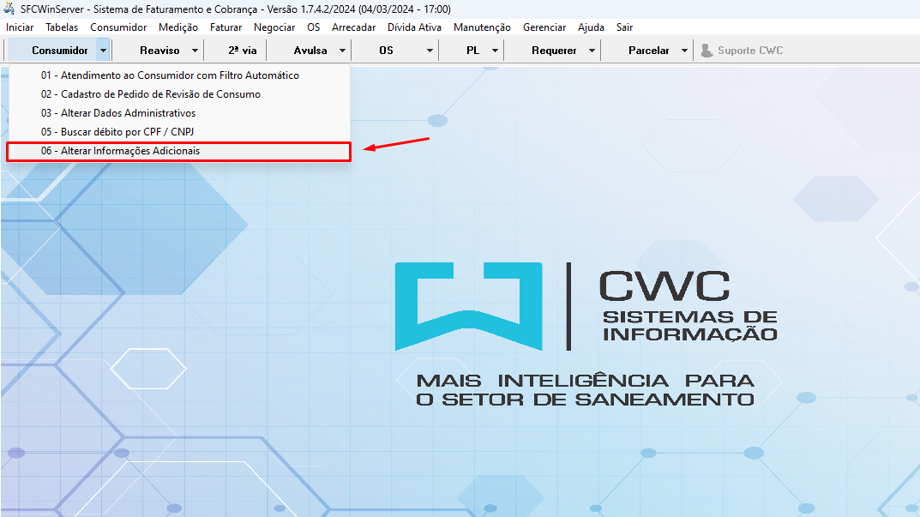The height and width of the screenshot is (517, 920).
Task: Expand the Requerer toolbar dropdown arrow
Action: pos(592,51)
